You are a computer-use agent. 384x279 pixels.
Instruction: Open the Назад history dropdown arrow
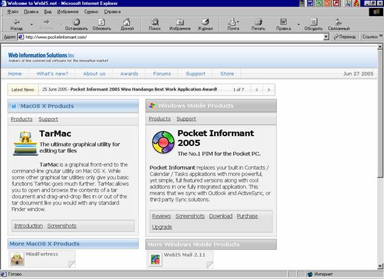tap(31, 25)
